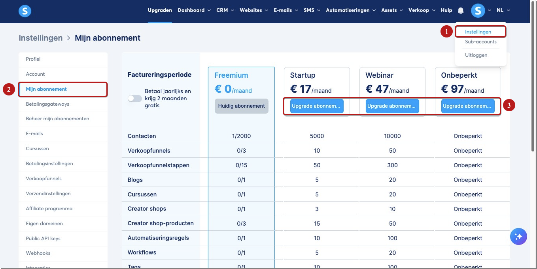Viewport: 537px width, 269px height.
Task: Click the Instellingen breadcrumb link
Action: point(41,38)
